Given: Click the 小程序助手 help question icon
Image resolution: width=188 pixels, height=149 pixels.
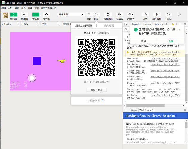Looking at the screenshot, I should tap(103, 100).
